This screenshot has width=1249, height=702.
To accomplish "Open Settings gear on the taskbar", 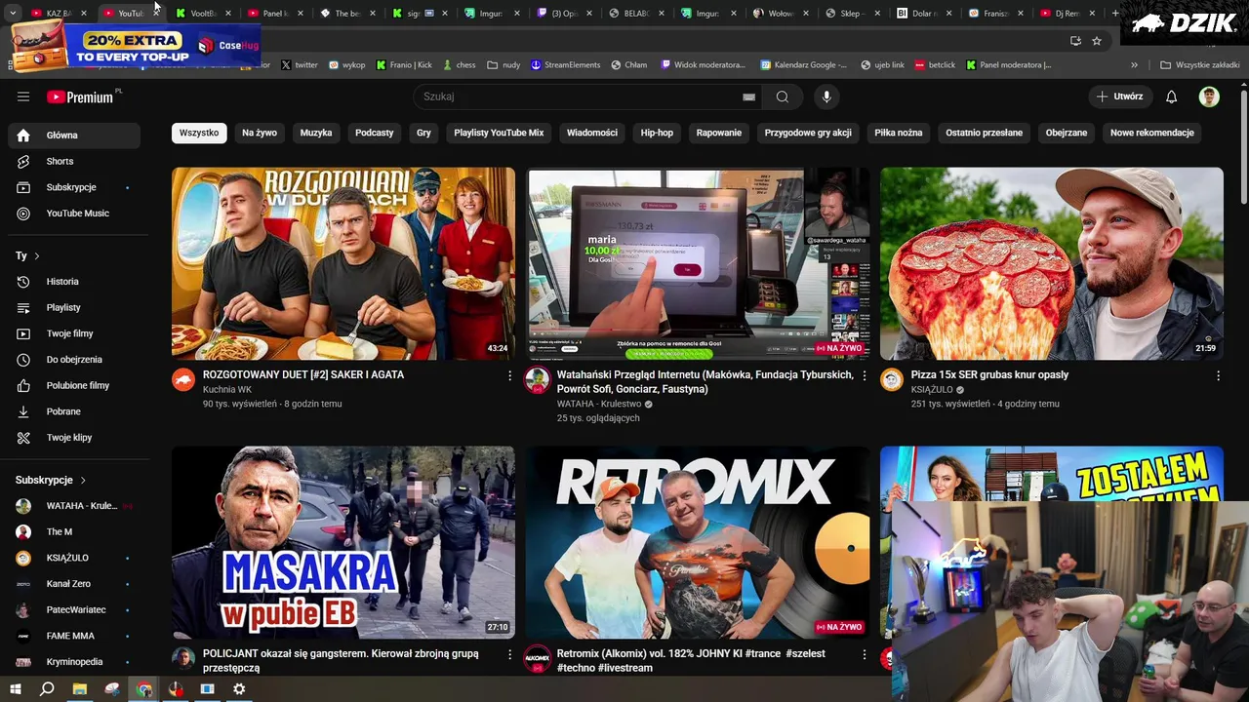I will (x=239, y=689).
